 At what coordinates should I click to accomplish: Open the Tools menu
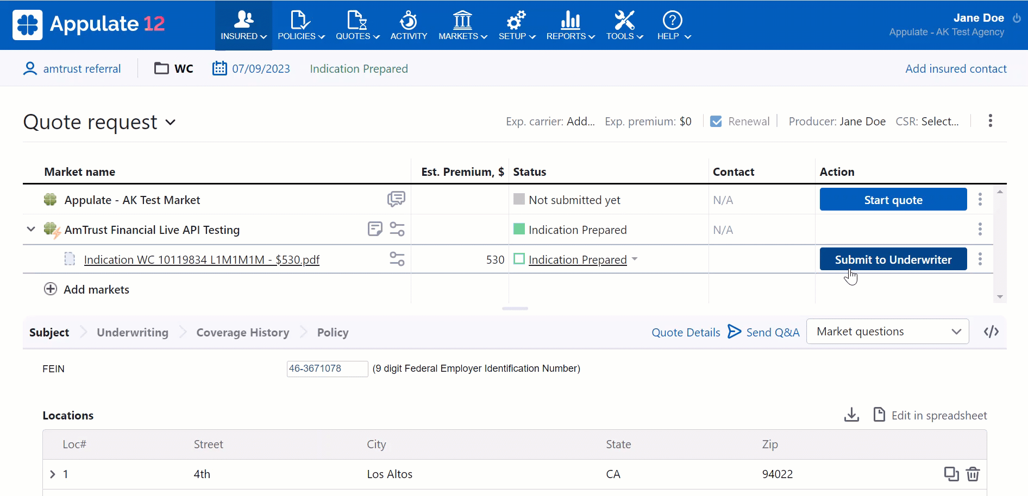(624, 26)
